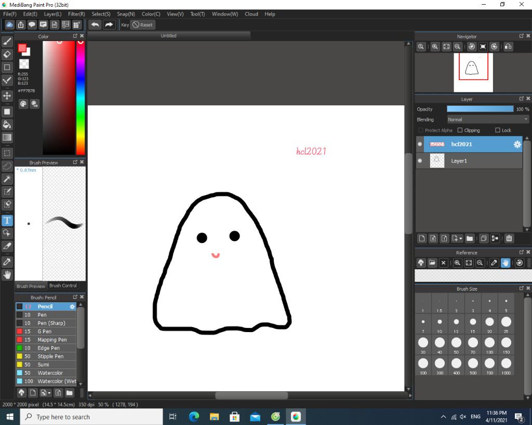Select the Bucket fill tool
Screen dimensions: 532x425
(7, 125)
